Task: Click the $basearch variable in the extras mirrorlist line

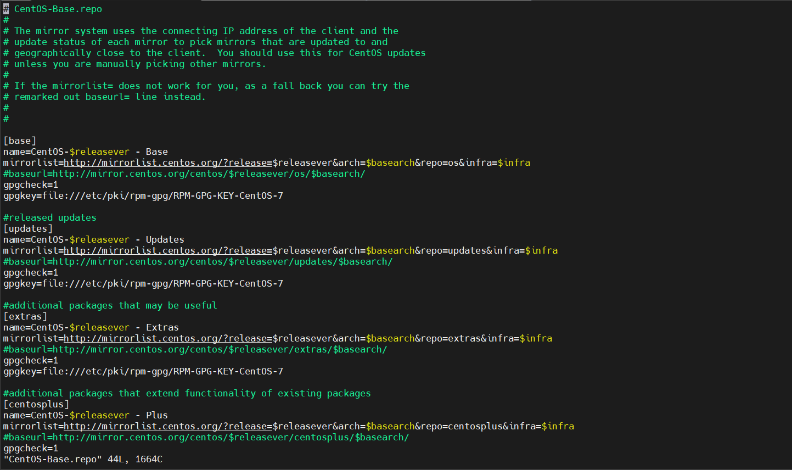Action: pyautogui.click(x=390, y=338)
